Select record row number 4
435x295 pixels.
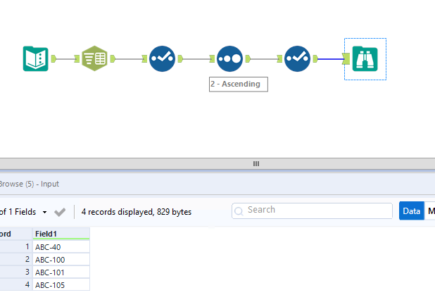tap(15, 284)
